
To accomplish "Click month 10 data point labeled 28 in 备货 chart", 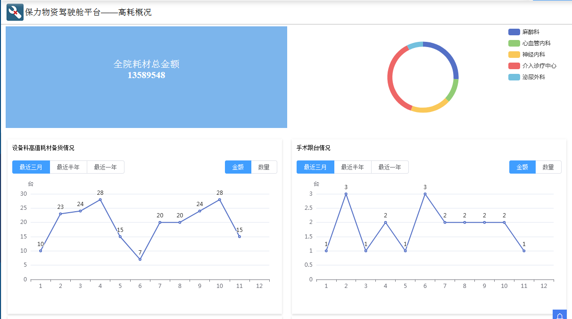I will (220, 199).
